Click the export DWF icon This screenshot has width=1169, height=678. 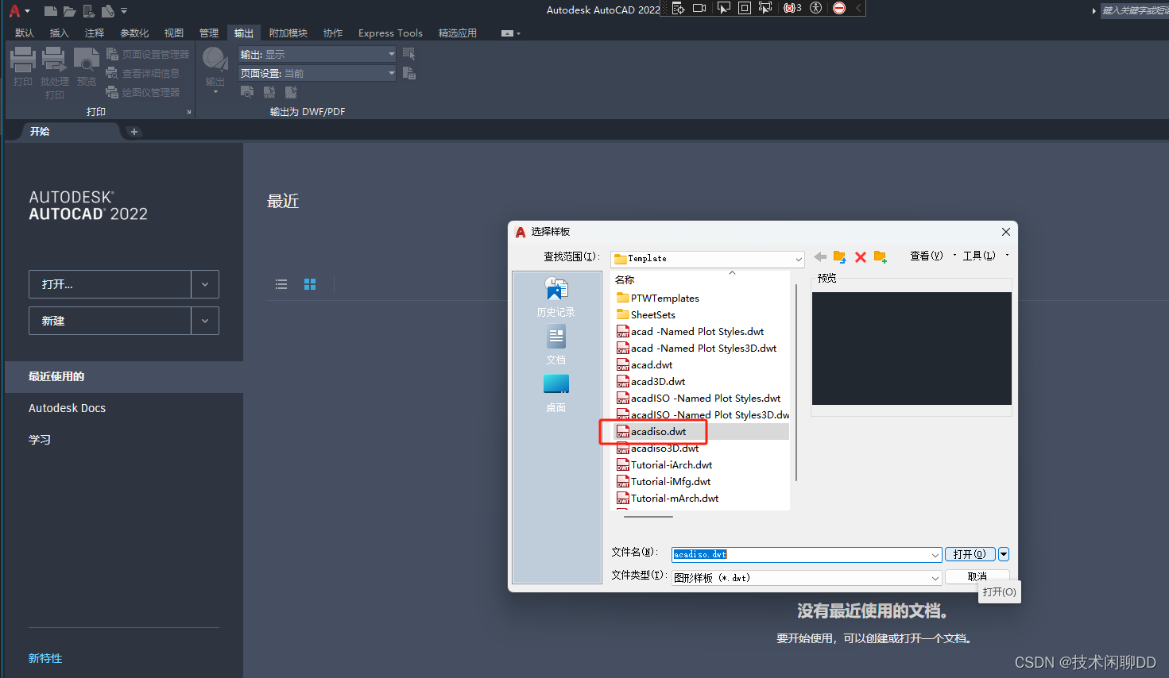[x=269, y=92]
